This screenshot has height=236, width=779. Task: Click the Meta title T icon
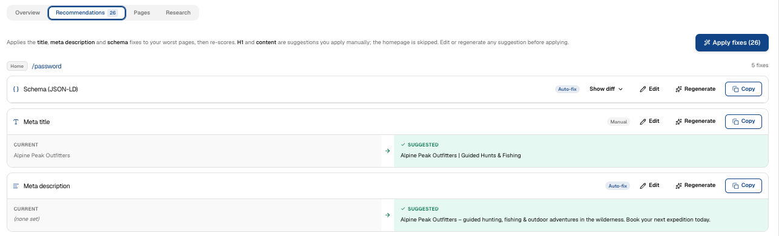coord(16,122)
